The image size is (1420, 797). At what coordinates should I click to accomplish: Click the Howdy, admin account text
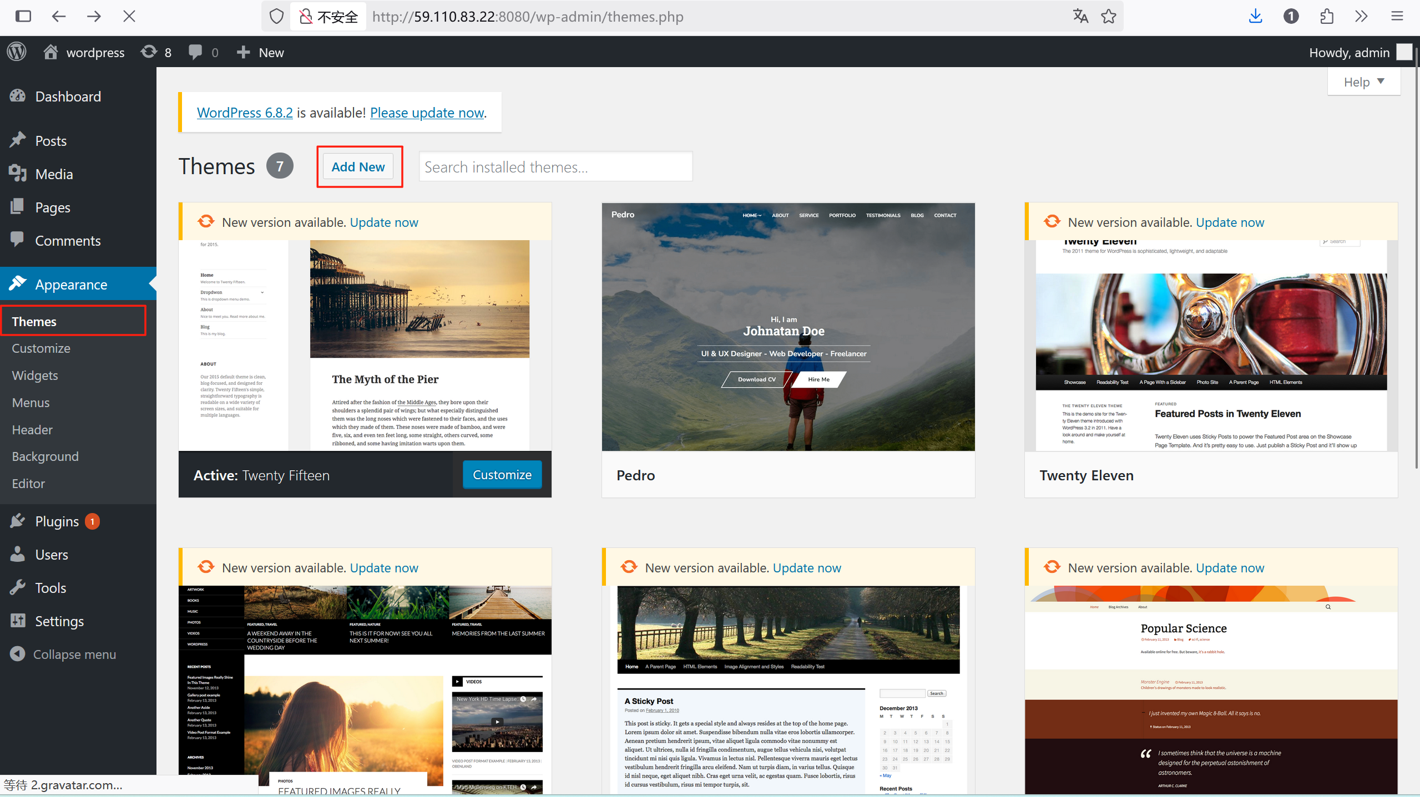pyautogui.click(x=1349, y=52)
